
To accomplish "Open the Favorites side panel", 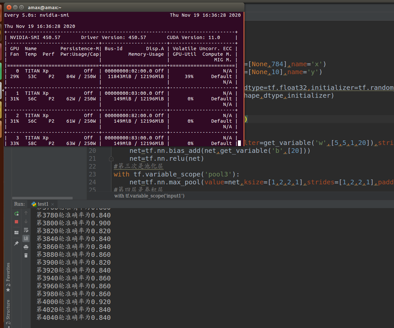I will pos(8,274).
